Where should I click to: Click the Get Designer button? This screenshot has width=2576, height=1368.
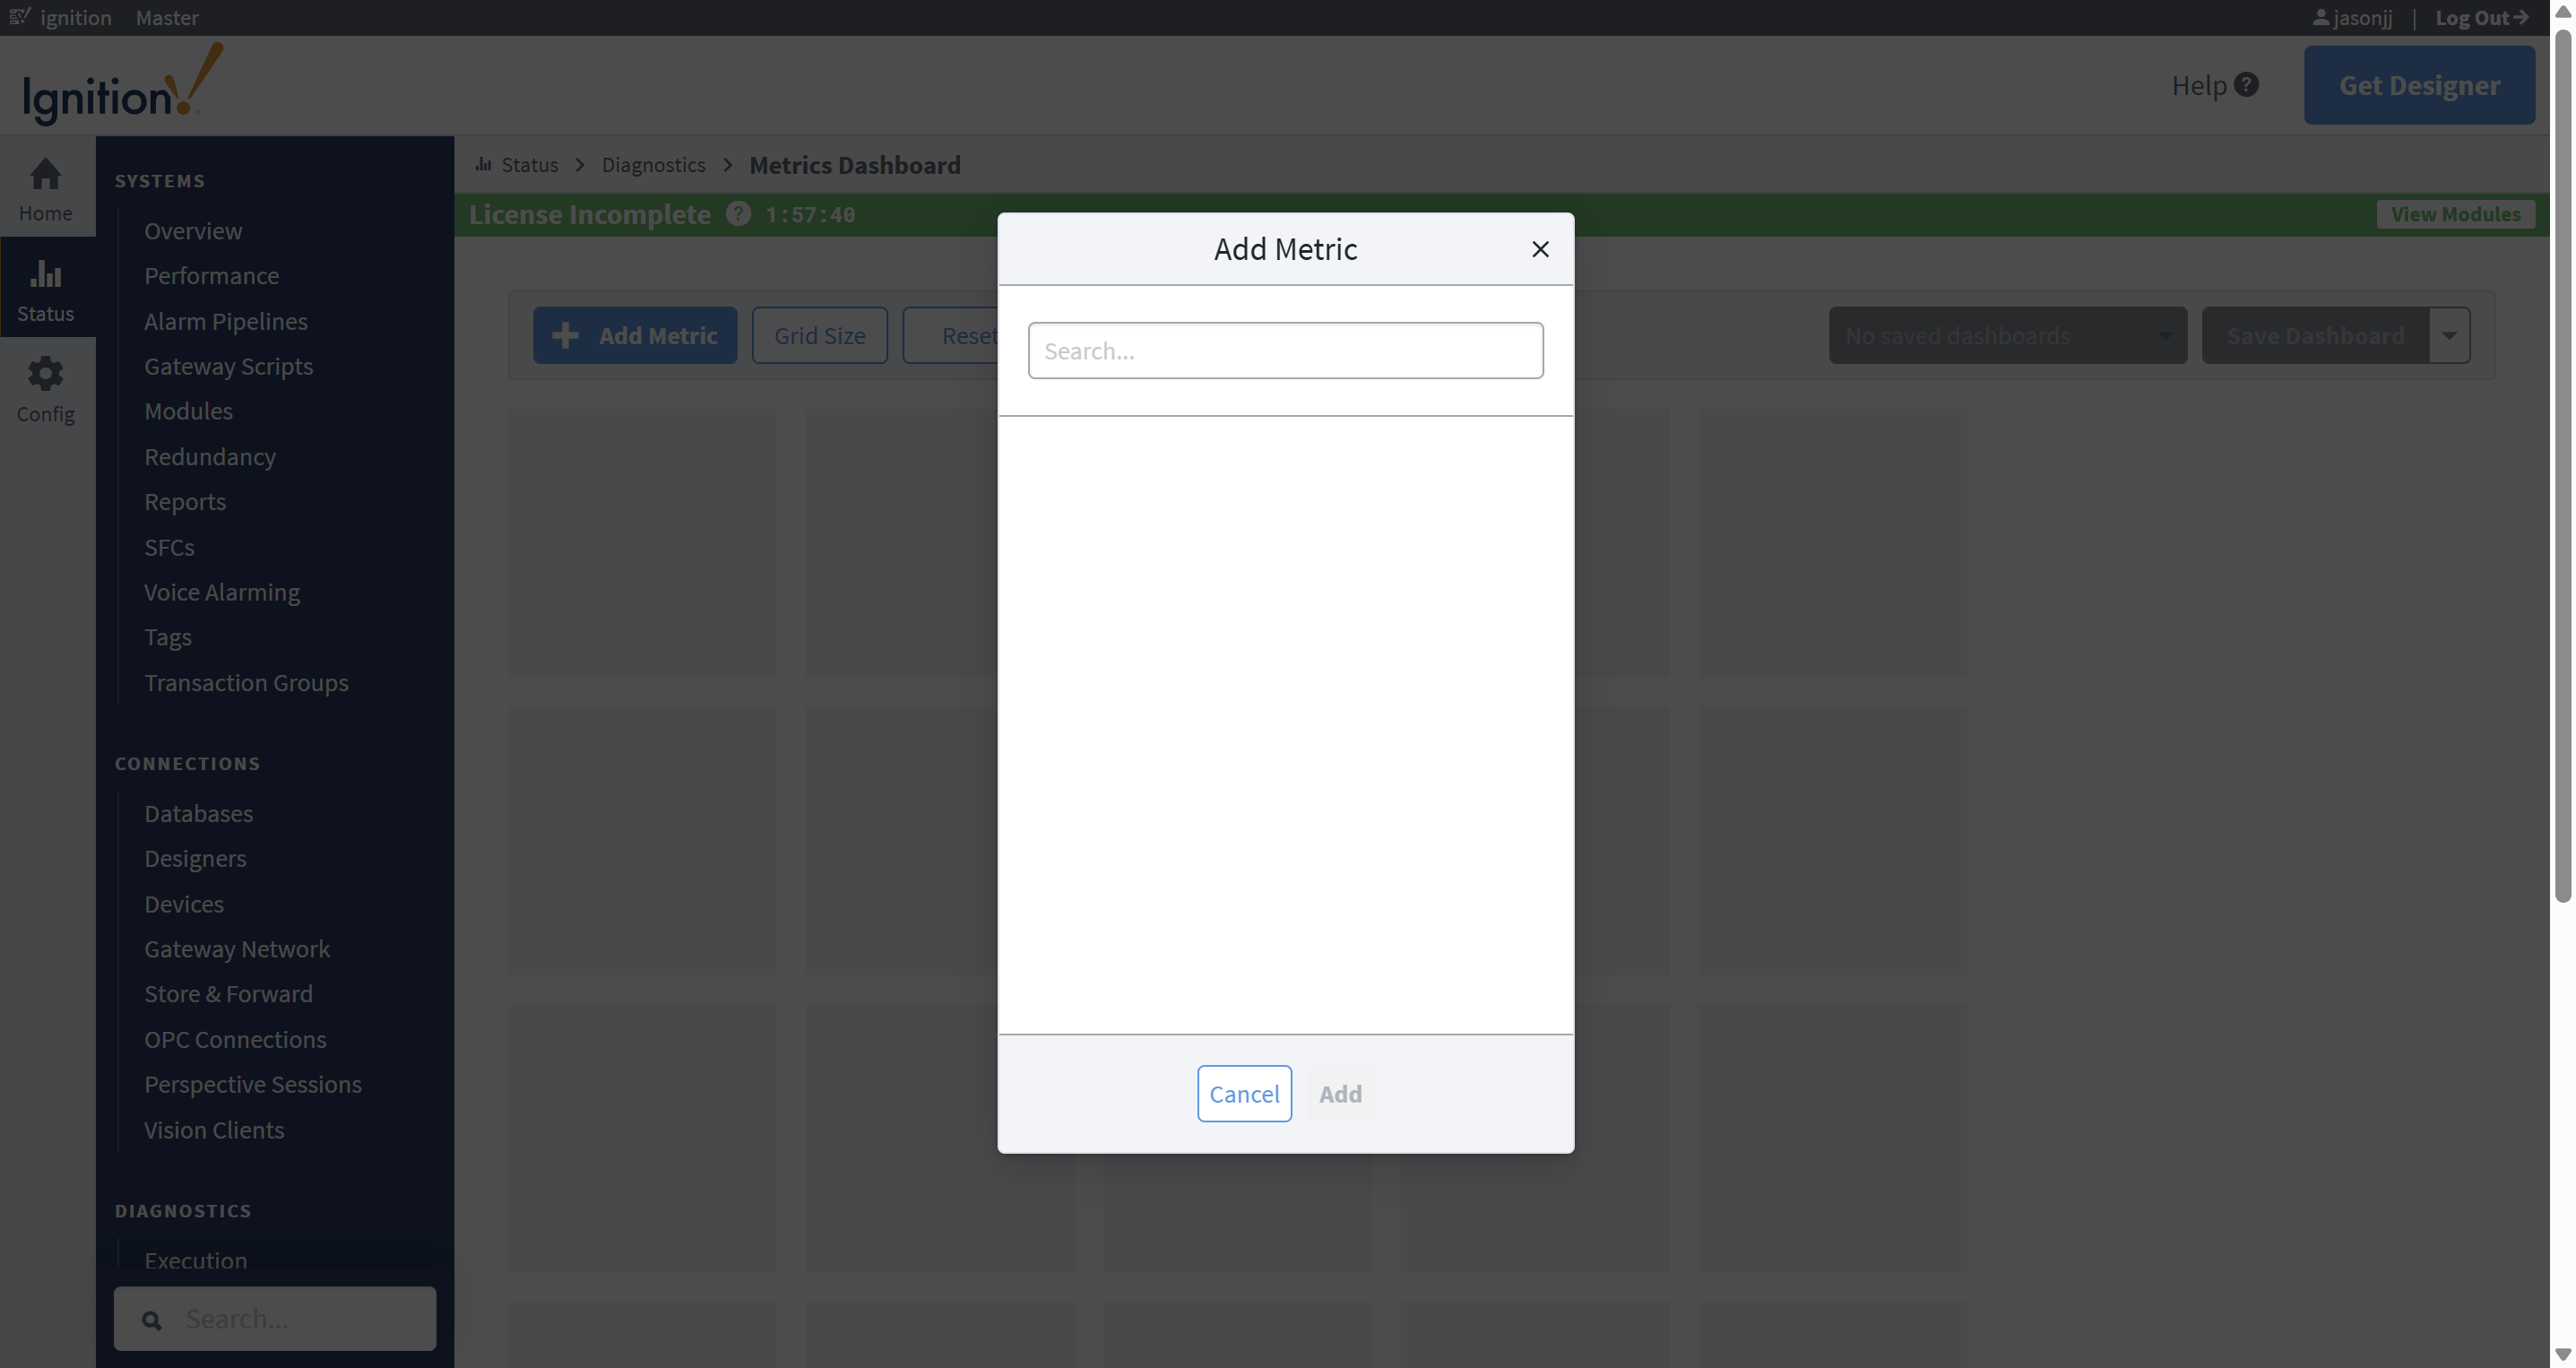(x=2418, y=85)
